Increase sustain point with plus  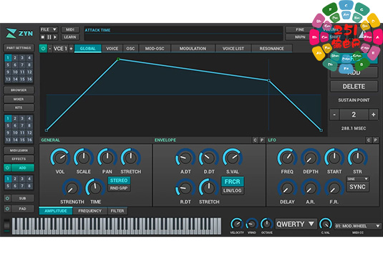click(373, 115)
